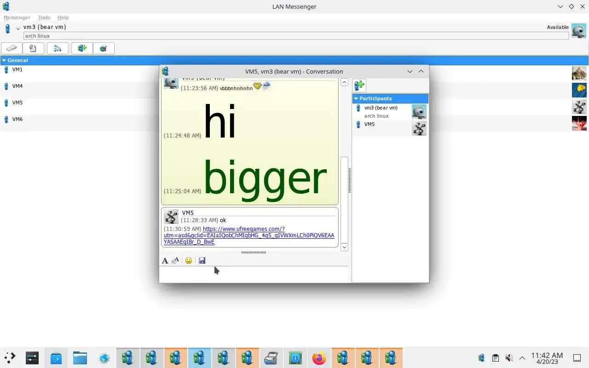The height and width of the screenshot is (368, 589).
Task: Click the 'ok' message from VM5
Action: (223, 220)
